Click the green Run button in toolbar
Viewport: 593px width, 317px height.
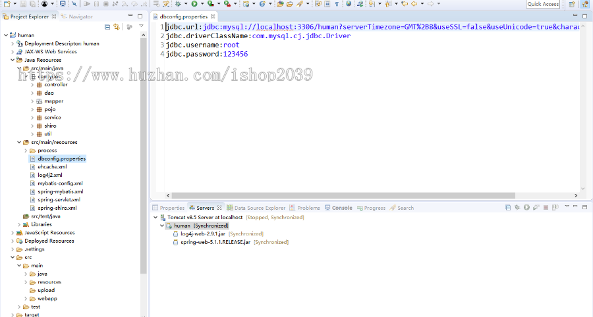pos(194,4)
